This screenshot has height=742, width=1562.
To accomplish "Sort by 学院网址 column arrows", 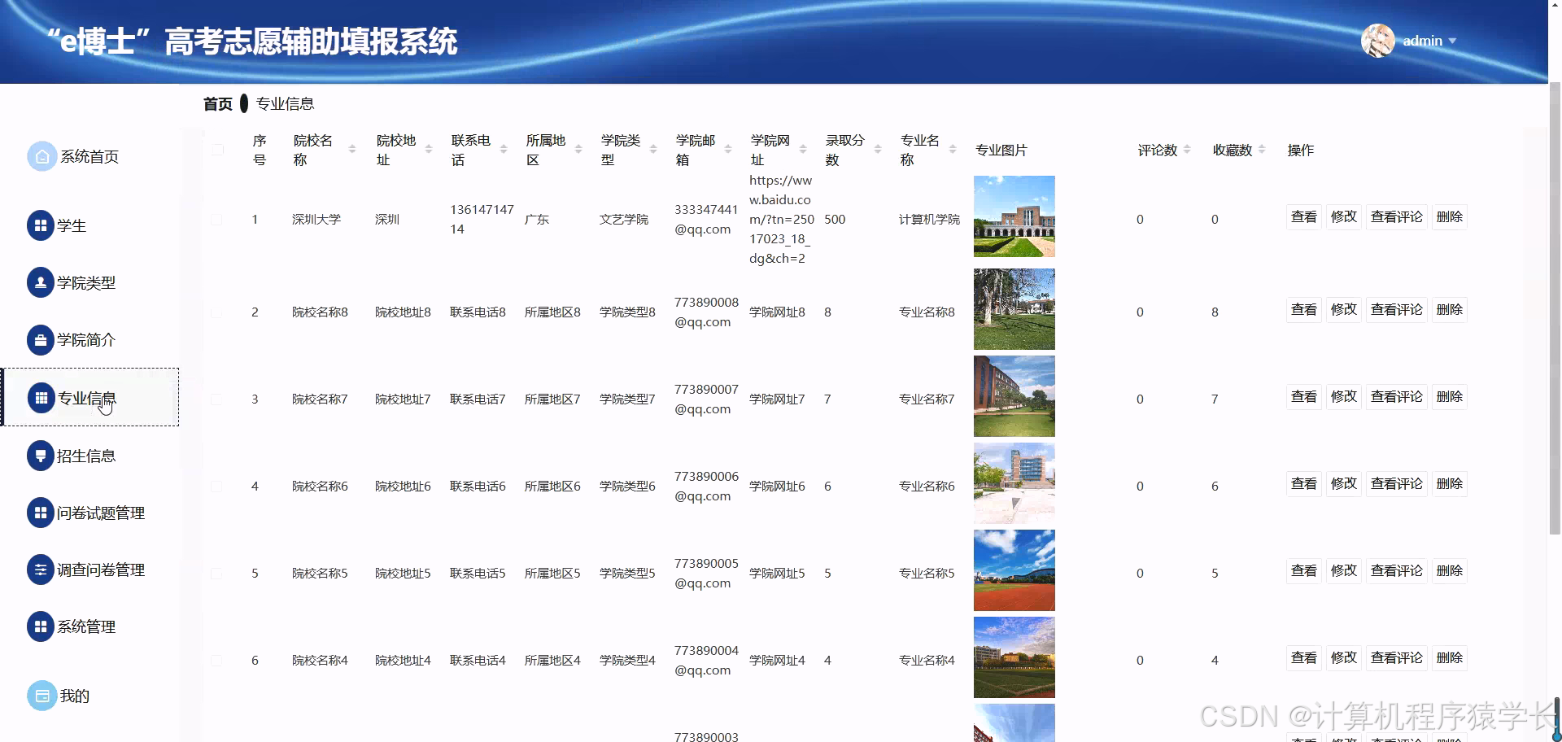I will tap(803, 150).
